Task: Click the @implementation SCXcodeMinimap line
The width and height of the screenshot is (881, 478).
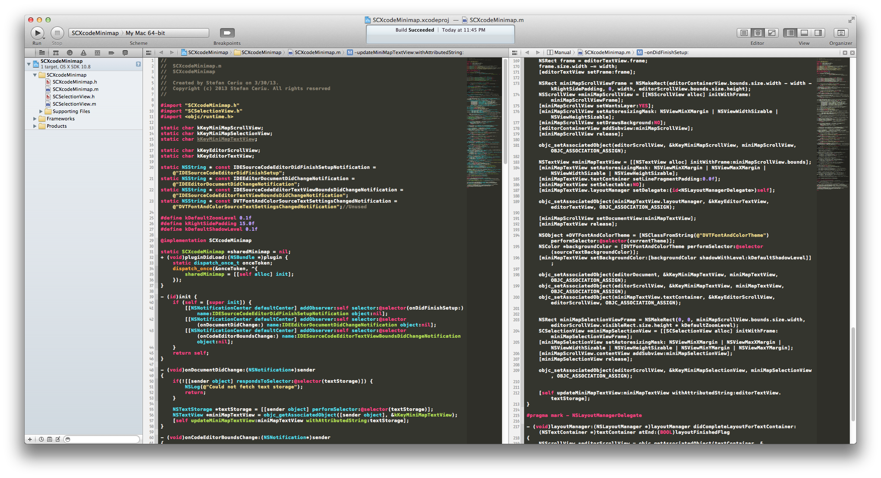Action: click(x=206, y=240)
